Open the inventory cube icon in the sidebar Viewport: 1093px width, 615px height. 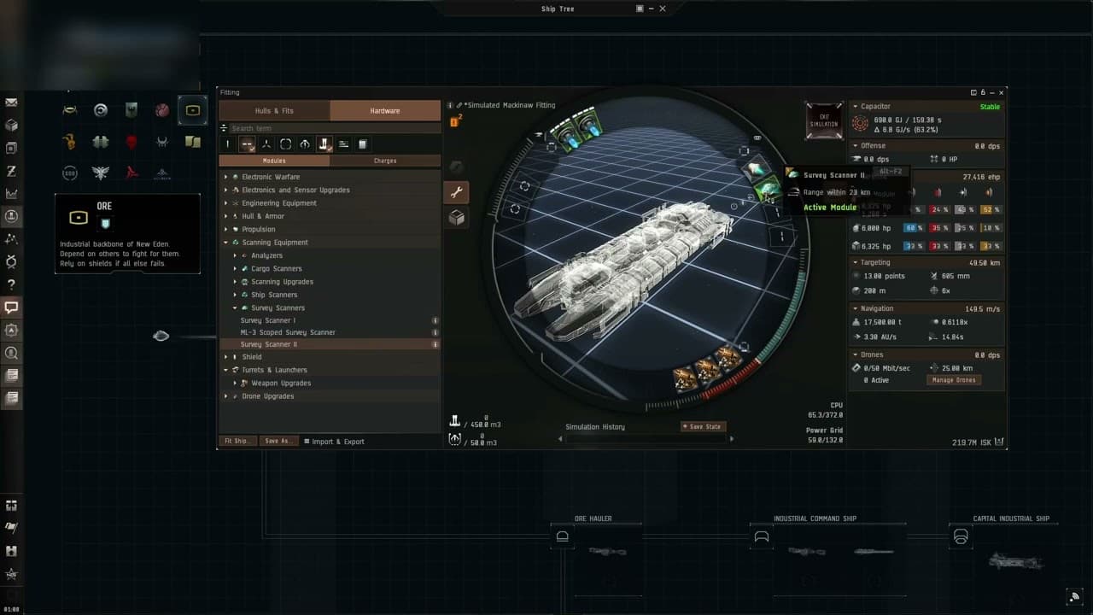(11, 126)
